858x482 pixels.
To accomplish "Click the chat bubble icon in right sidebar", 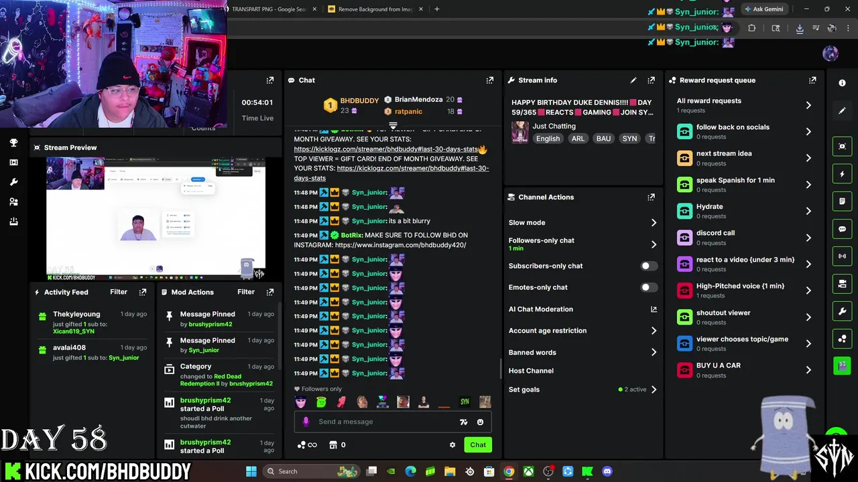I will [x=842, y=229].
